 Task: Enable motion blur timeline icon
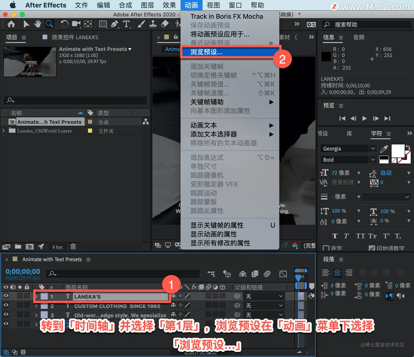(x=267, y=274)
